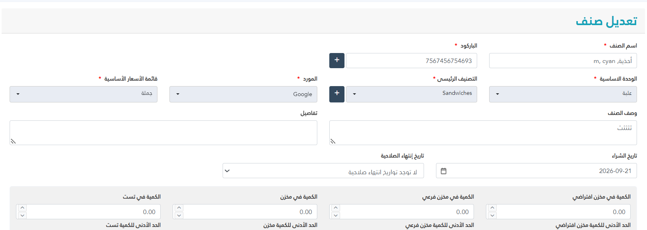Click the الوحدة الاساسية label
647x230 pixels.
click(618, 79)
